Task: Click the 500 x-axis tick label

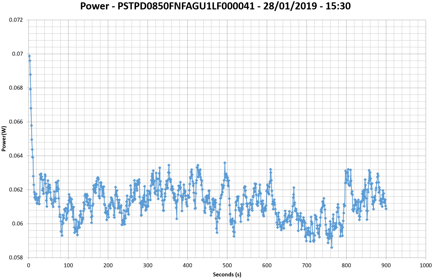Action: (227, 265)
